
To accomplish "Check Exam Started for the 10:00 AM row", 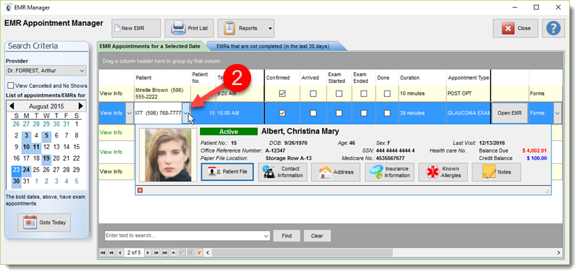I will point(339,113).
